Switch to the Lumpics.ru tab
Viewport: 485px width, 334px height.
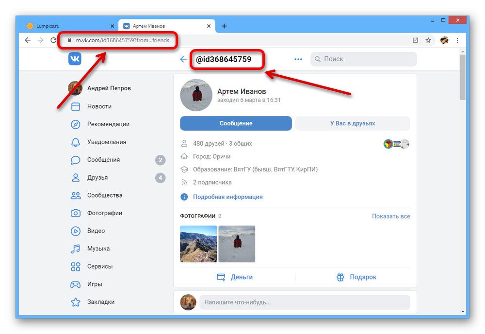coord(70,26)
